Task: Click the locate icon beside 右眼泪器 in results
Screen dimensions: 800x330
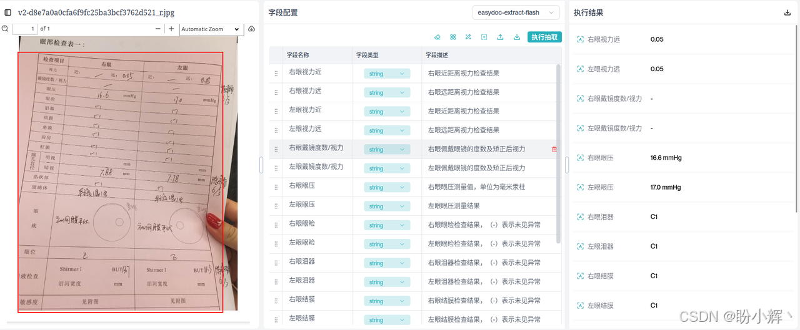Action: [x=580, y=217]
